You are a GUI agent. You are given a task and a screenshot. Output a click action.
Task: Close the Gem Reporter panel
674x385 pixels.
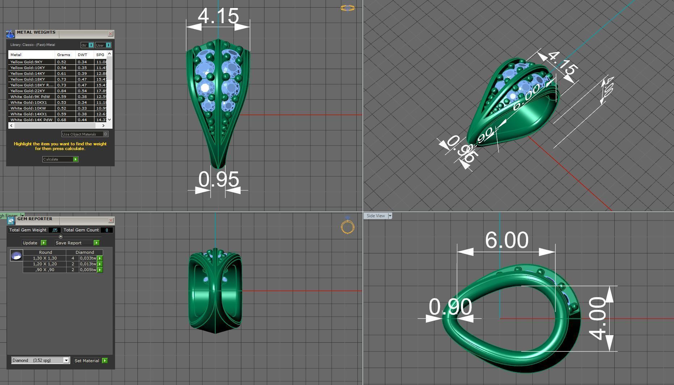pos(111,220)
